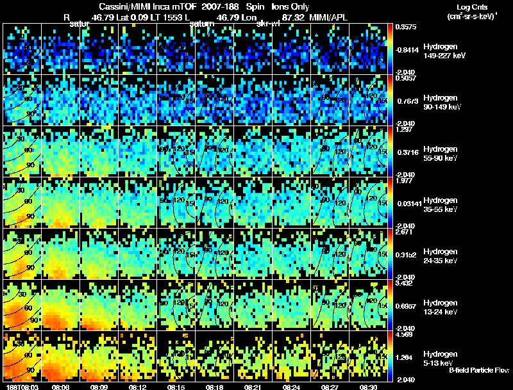The image size is (513, 390).
Task: Click the 08:21 time axis label
Action: [253, 387]
